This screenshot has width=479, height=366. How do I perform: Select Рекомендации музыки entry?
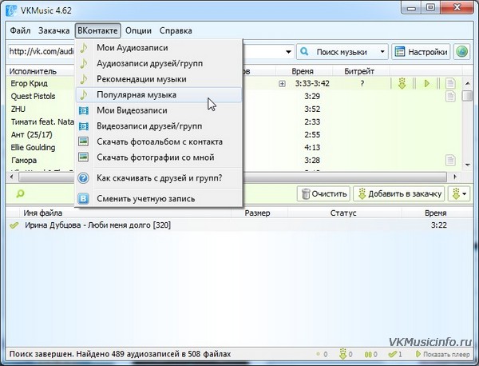click(159, 79)
